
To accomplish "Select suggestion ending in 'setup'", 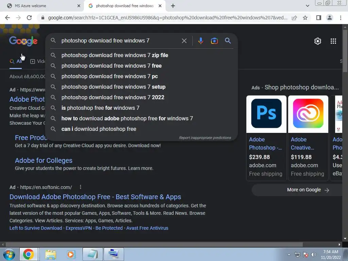I will click(142, 87).
